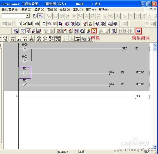
Task: Select the M0 normally open contact cell
Action: (x=25, y=73)
